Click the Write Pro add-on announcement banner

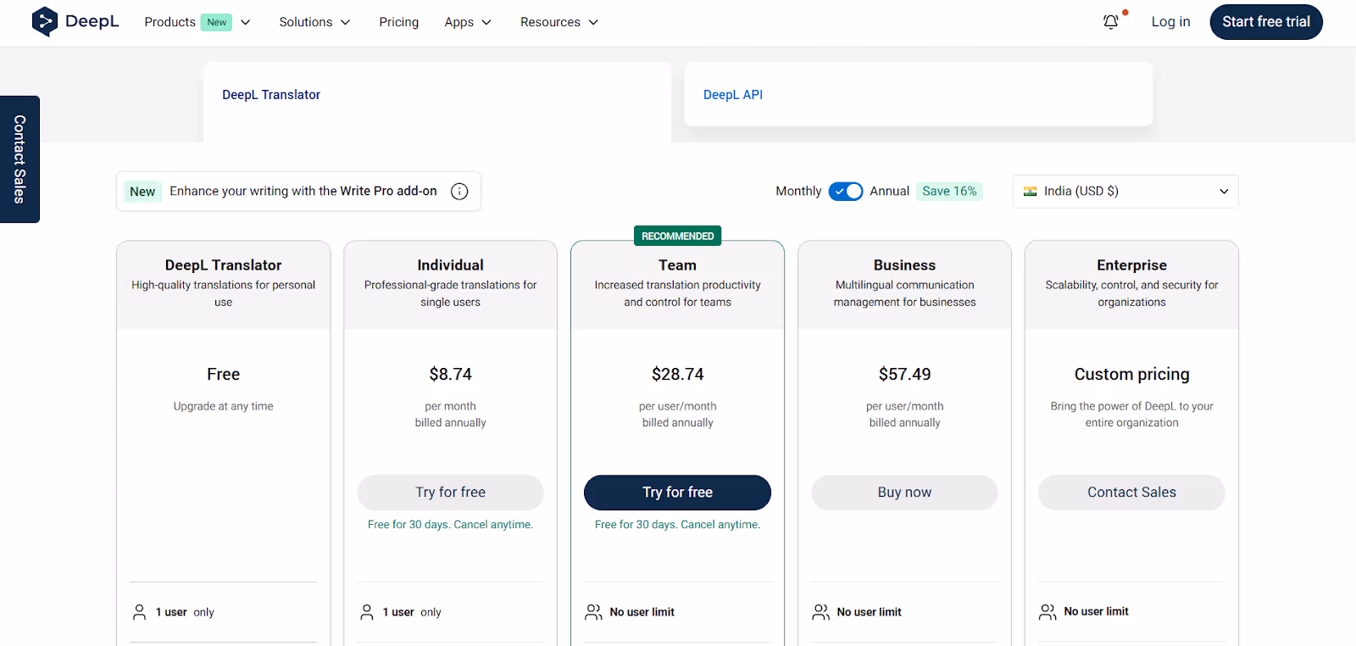(298, 192)
